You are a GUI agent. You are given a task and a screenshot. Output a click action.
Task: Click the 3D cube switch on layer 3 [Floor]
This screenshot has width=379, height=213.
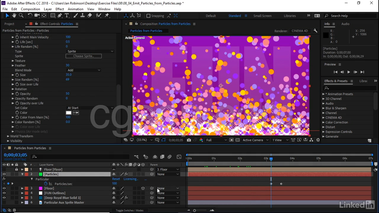143,188
